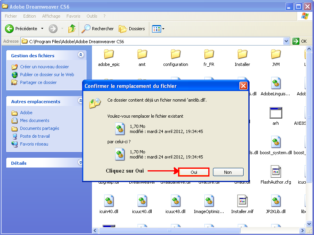Image resolution: width=314 pixels, height=235 pixels.
Task: Close the Adobe Dreamweaver CS6 explorer window
Action: pos(307,7)
